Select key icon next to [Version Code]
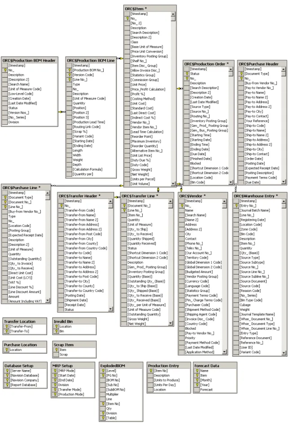The image size is (289, 424). click(70, 75)
